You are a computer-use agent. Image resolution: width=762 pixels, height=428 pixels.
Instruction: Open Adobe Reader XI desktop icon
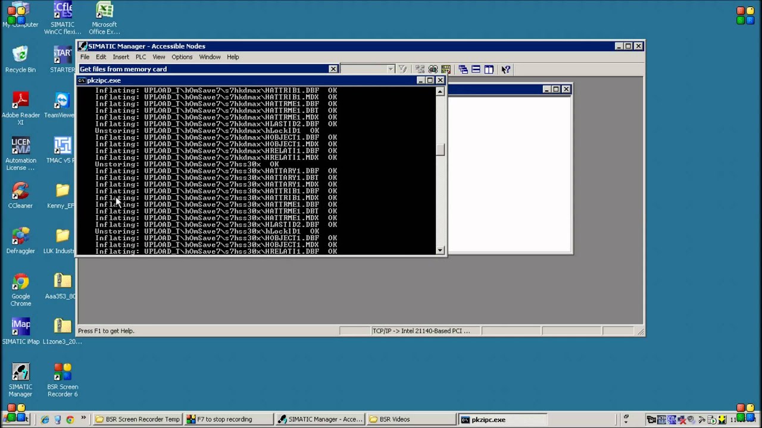point(20,108)
